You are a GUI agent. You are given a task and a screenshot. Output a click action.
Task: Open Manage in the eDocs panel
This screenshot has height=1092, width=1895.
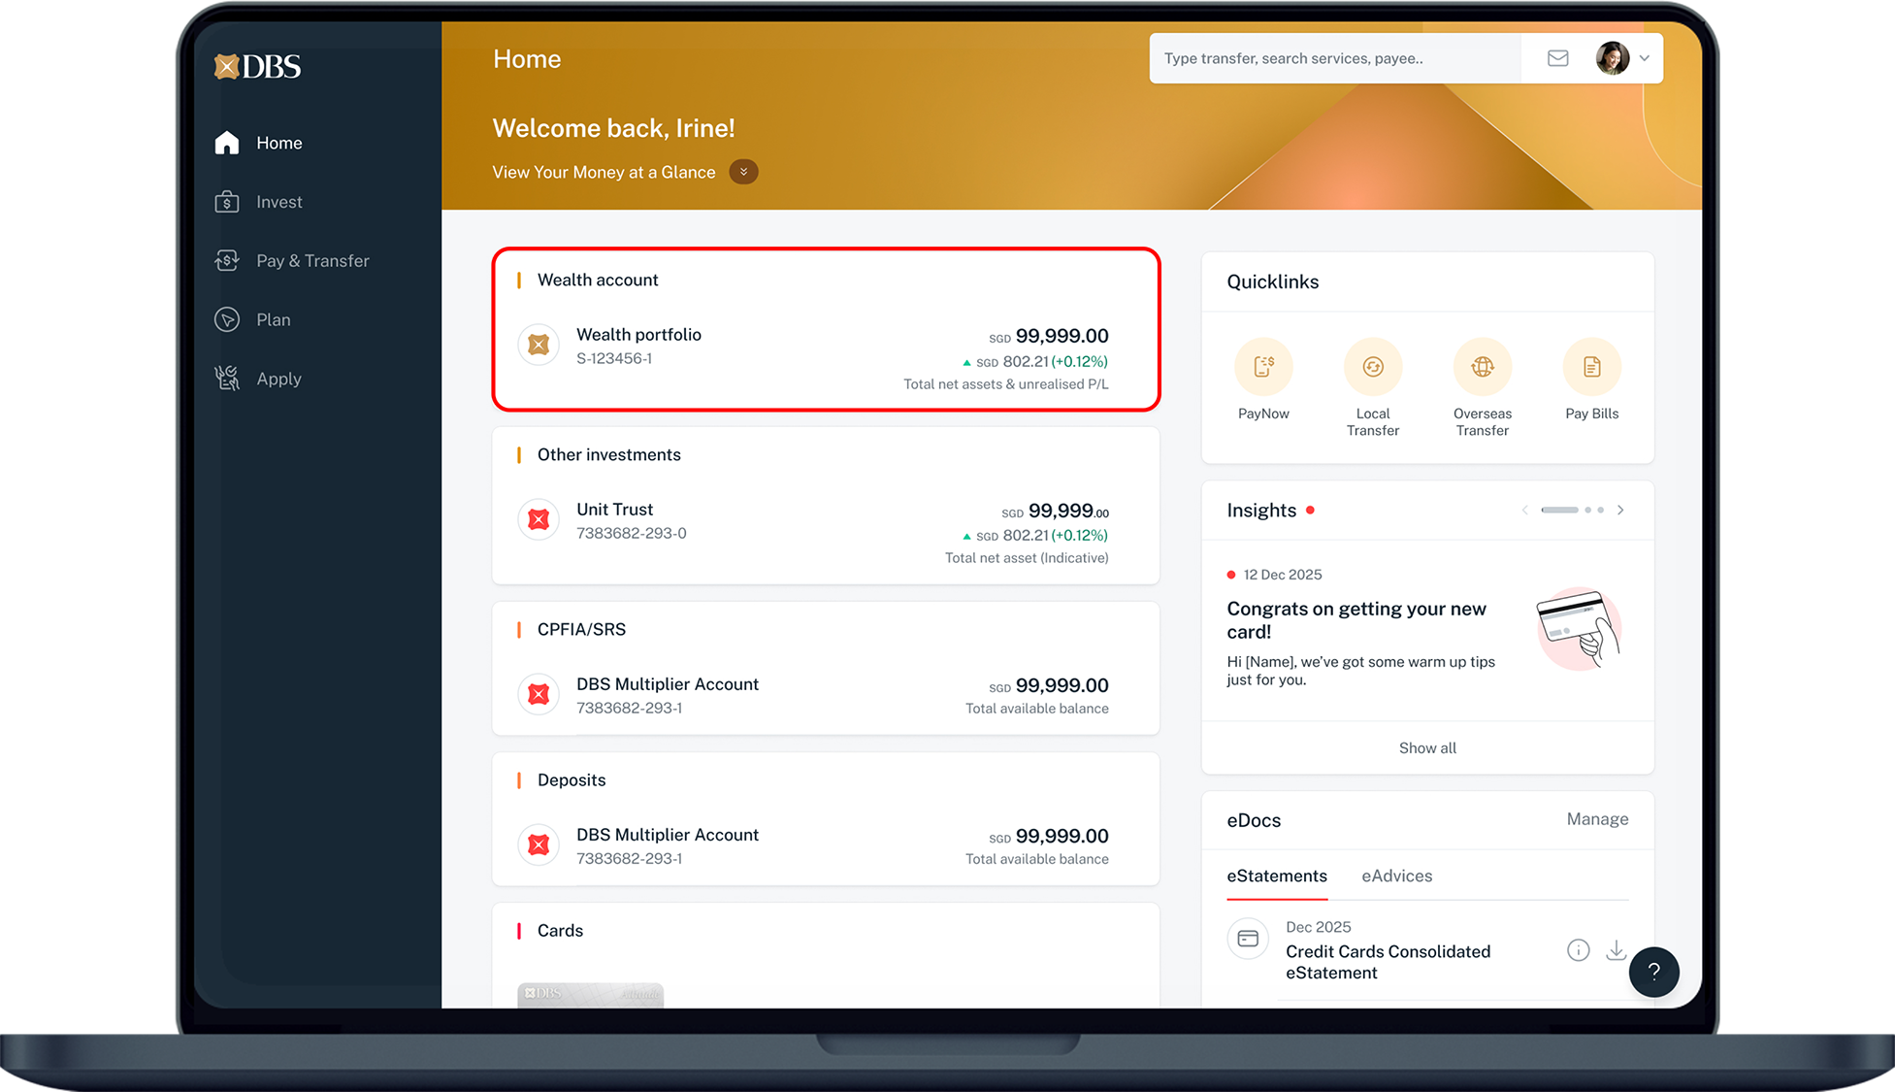pyautogui.click(x=1596, y=819)
